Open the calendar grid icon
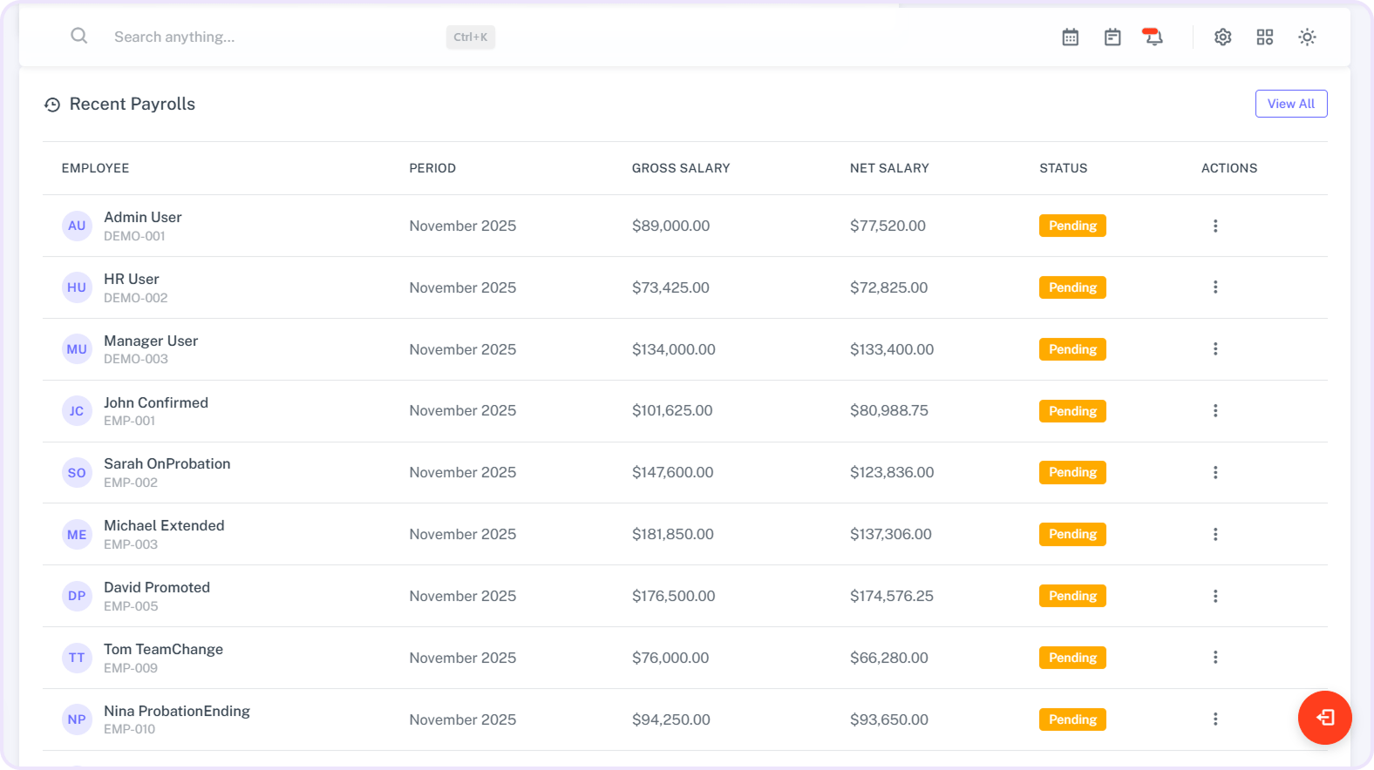Image resolution: width=1374 pixels, height=770 pixels. [x=1070, y=37]
